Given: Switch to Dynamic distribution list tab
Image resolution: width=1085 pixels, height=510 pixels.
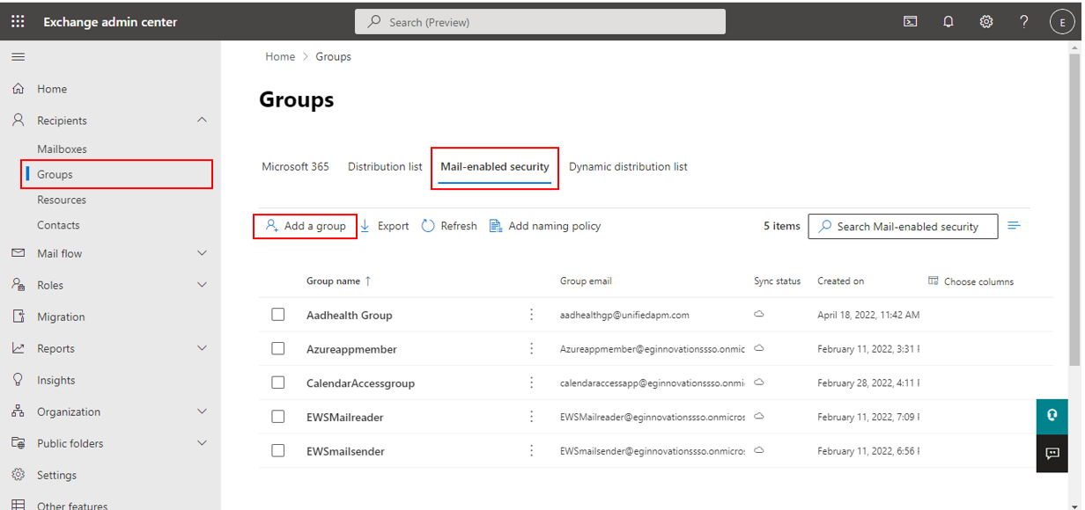Looking at the screenshot, I should pos(628,166).
